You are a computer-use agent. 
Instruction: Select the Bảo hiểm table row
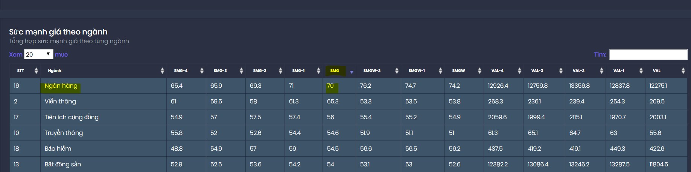58,149
